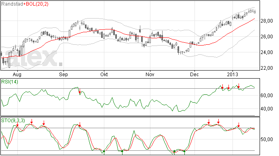
Task: Select the 60,00 RSI axis value
Action: 266,96
